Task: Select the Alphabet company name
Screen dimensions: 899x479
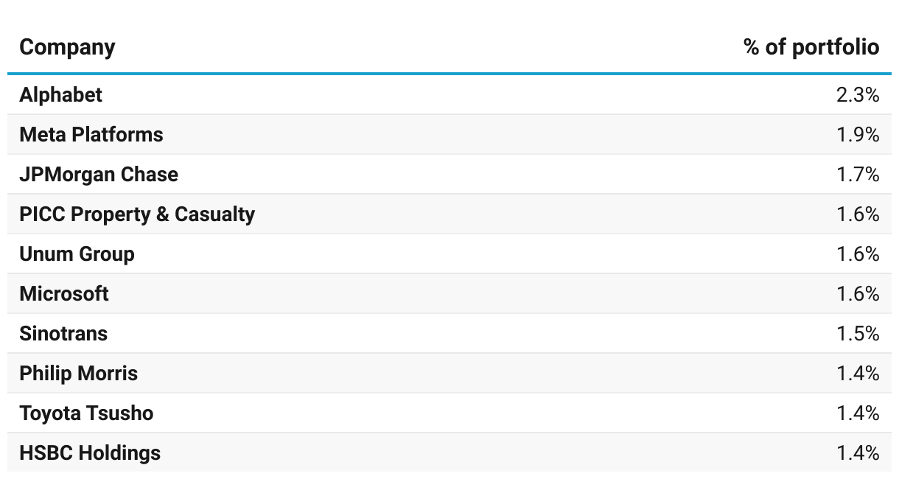Action: point(60,95)
